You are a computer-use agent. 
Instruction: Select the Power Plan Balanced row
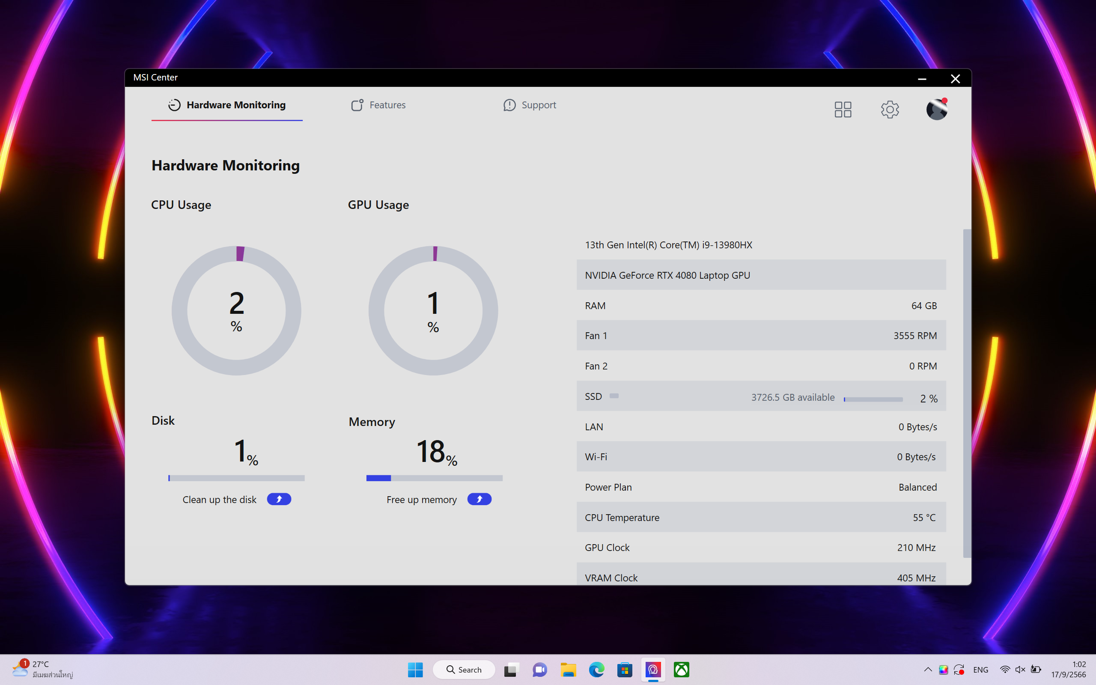click(761, 487)
